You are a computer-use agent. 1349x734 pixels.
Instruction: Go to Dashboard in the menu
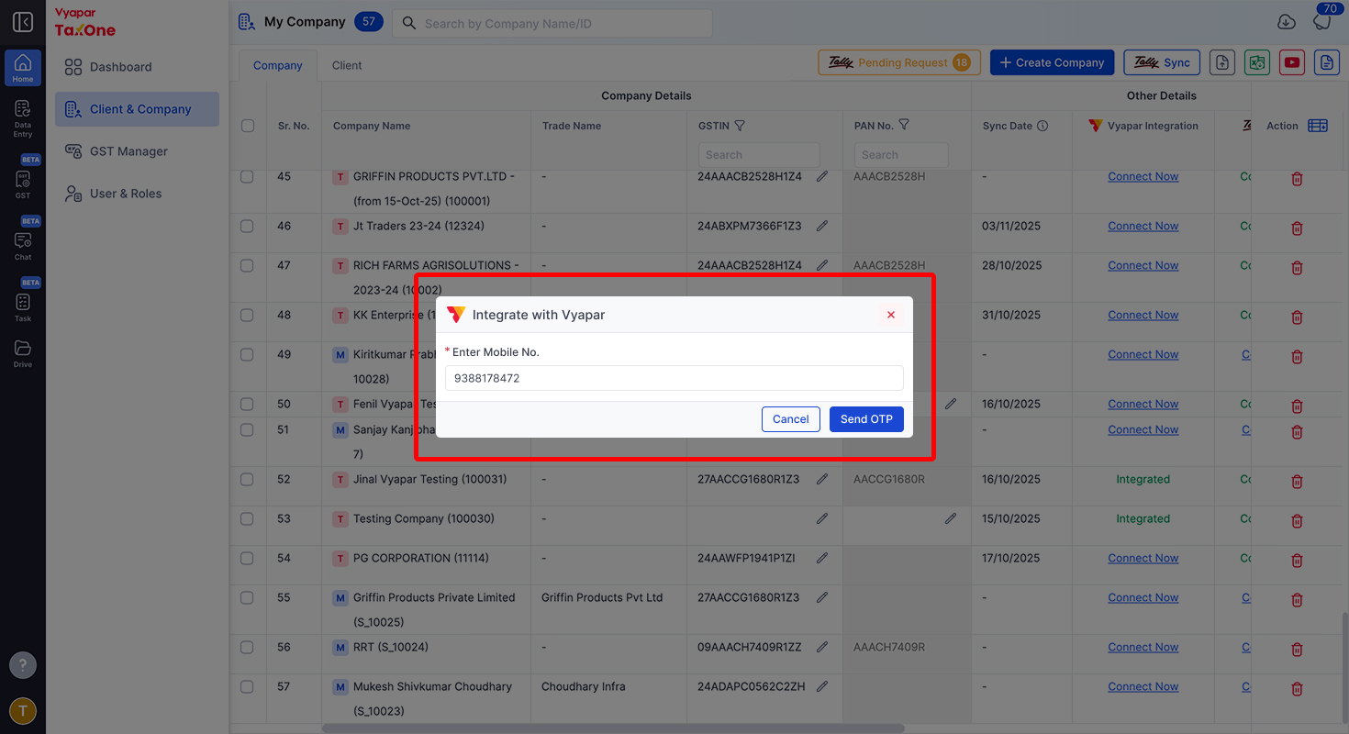[x=137, y=67]
